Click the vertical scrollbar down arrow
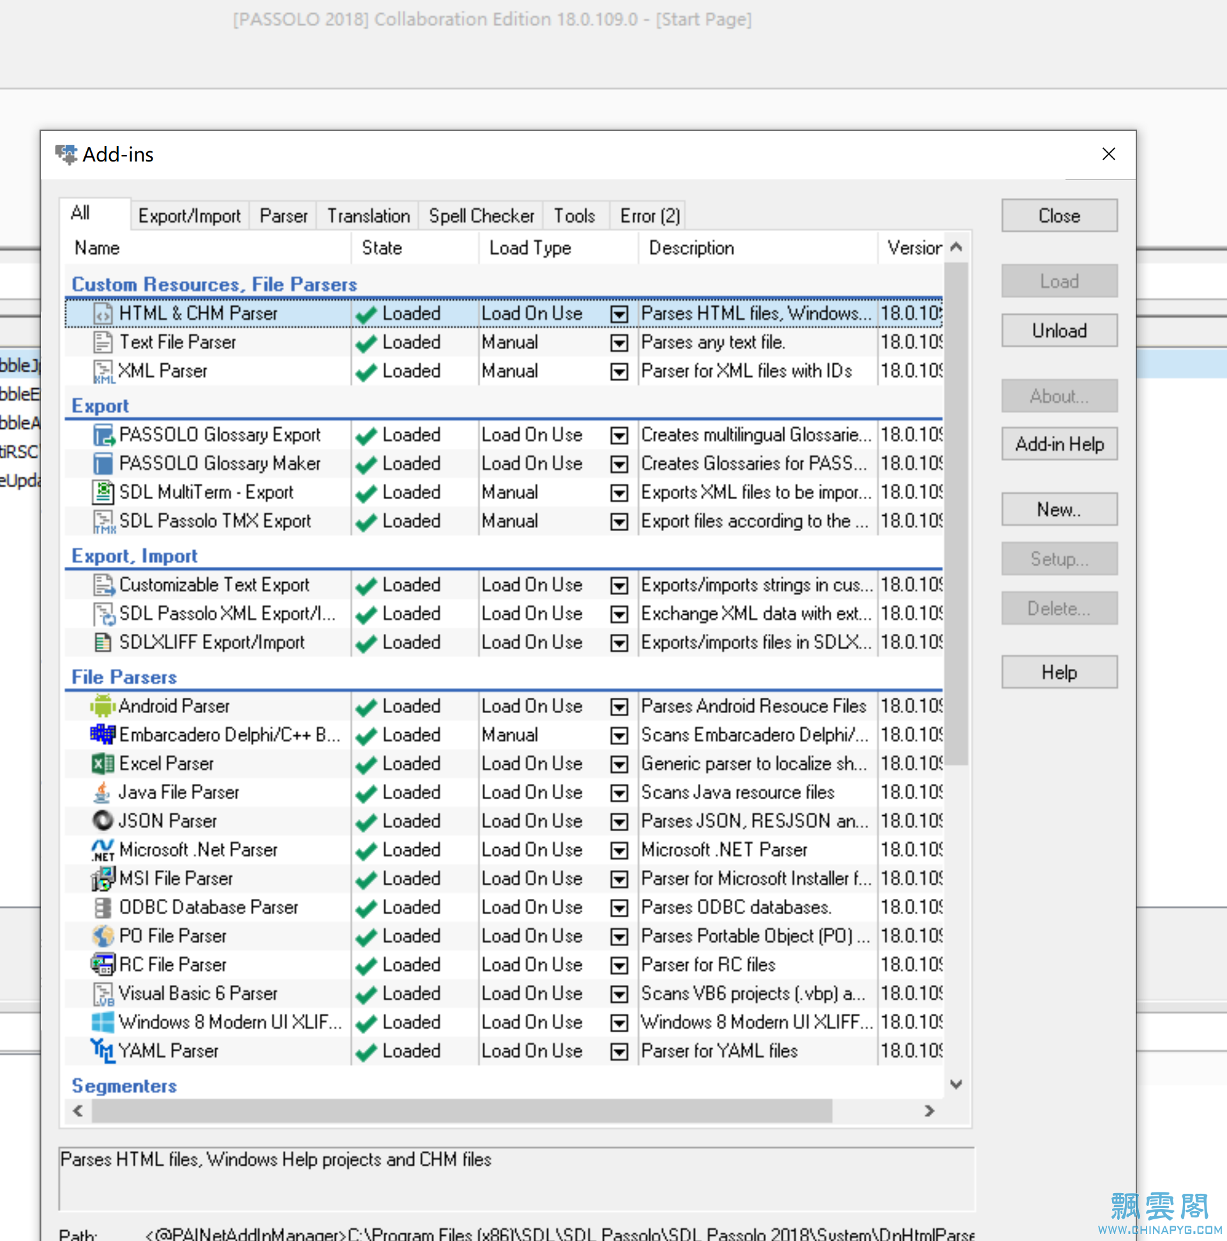Screen dimensions: 1227x1241 point(956,1085)
